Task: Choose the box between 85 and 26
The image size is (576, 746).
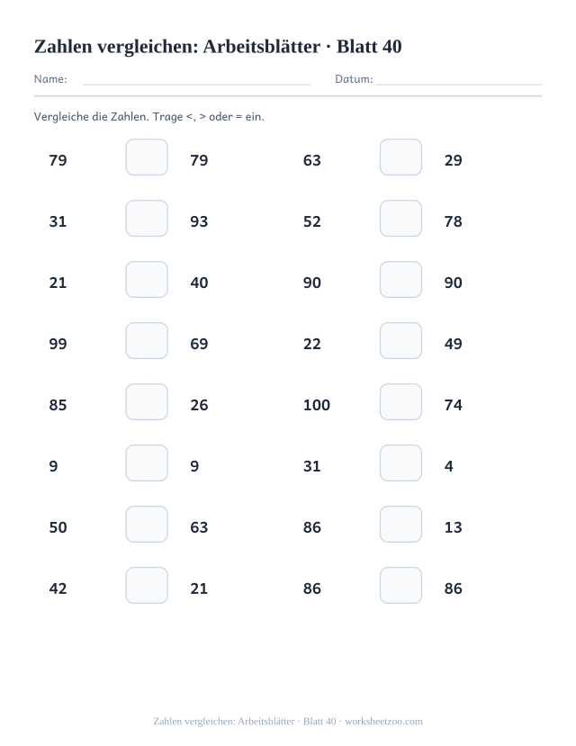Action: click(147, 402)
